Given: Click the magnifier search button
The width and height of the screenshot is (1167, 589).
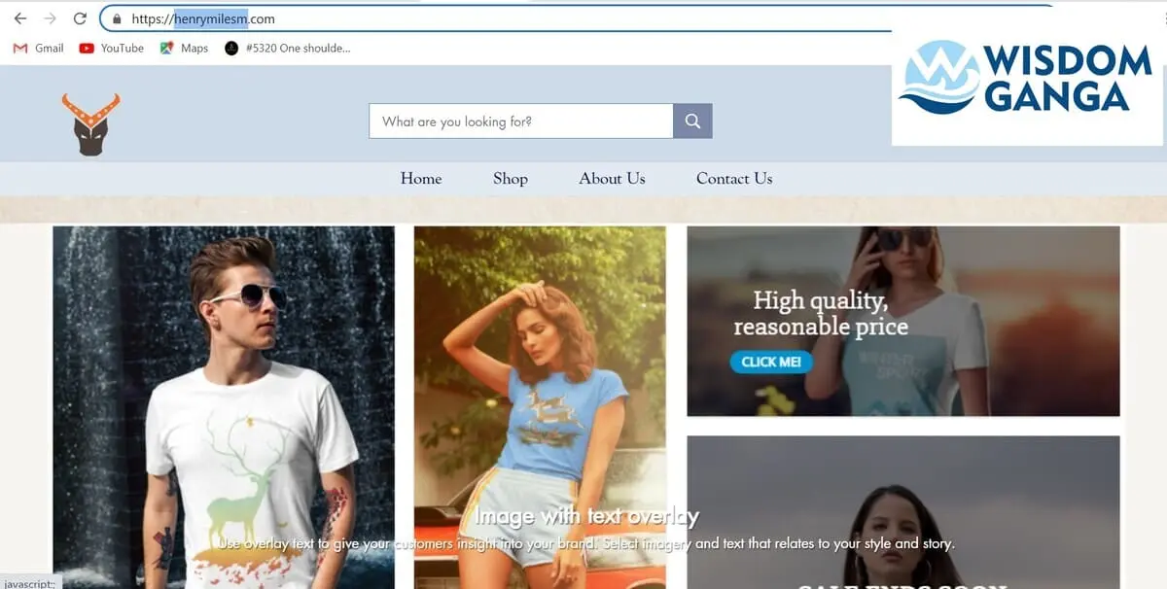Looking at the screenshot, I should pyautogui.click(x=692, y=121).
